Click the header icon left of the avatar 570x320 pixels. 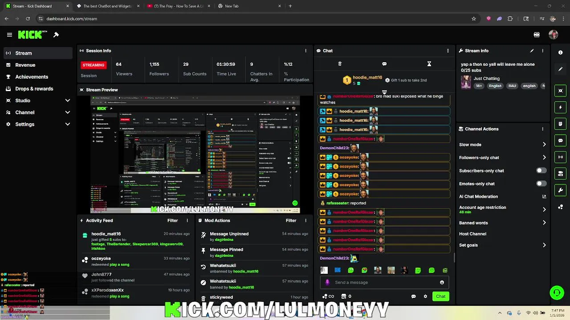click(x=537, y=35)
